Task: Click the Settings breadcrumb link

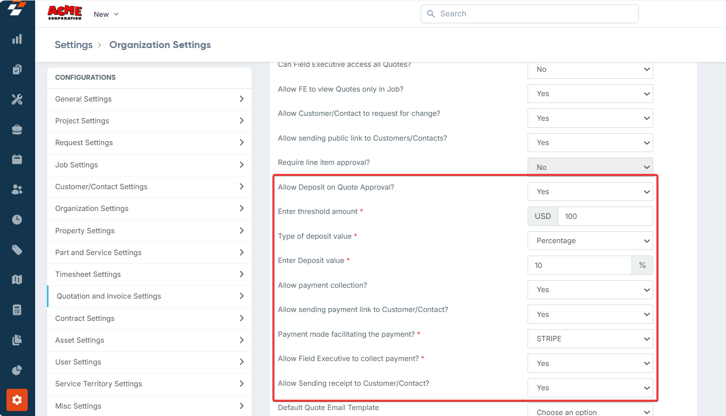Action: tap(73, 45)
